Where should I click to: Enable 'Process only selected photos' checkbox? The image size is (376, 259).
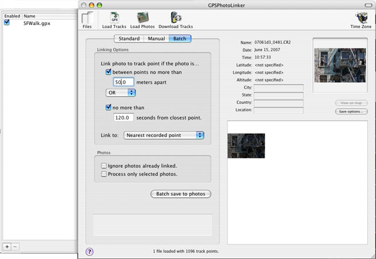coord(104,174)
